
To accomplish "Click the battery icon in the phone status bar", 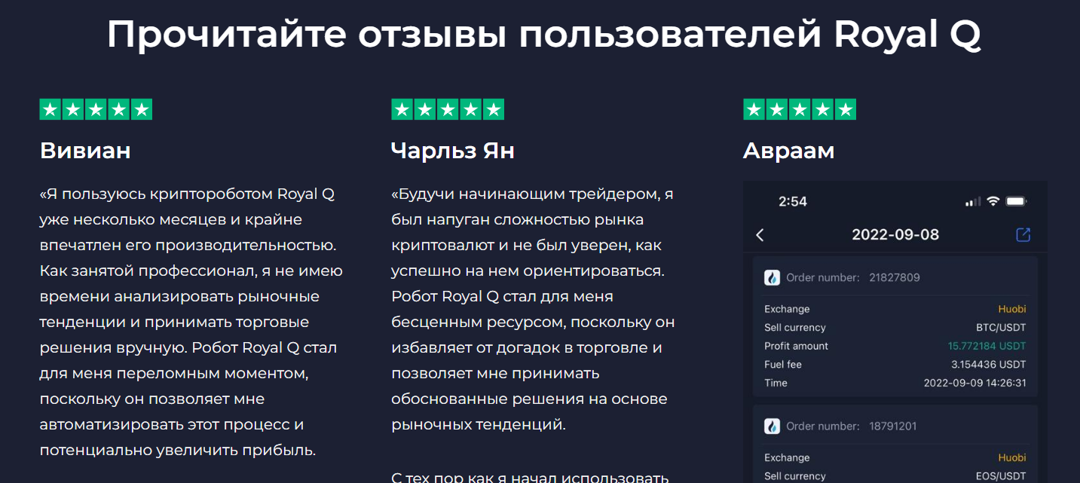I will pos(1016,201).
